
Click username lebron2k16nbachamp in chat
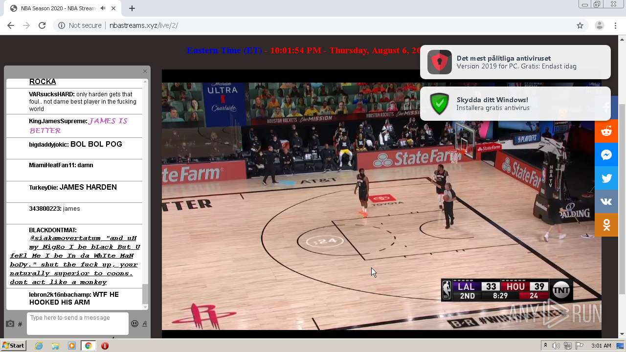[60, 295]
